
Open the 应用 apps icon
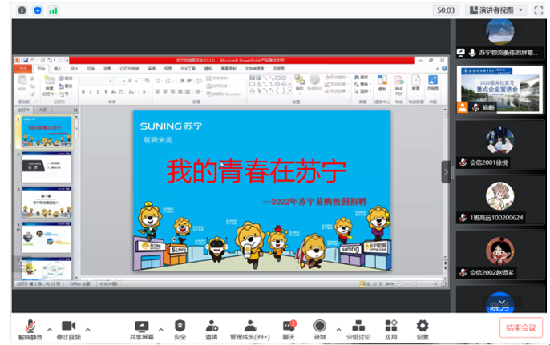point(390,327)
